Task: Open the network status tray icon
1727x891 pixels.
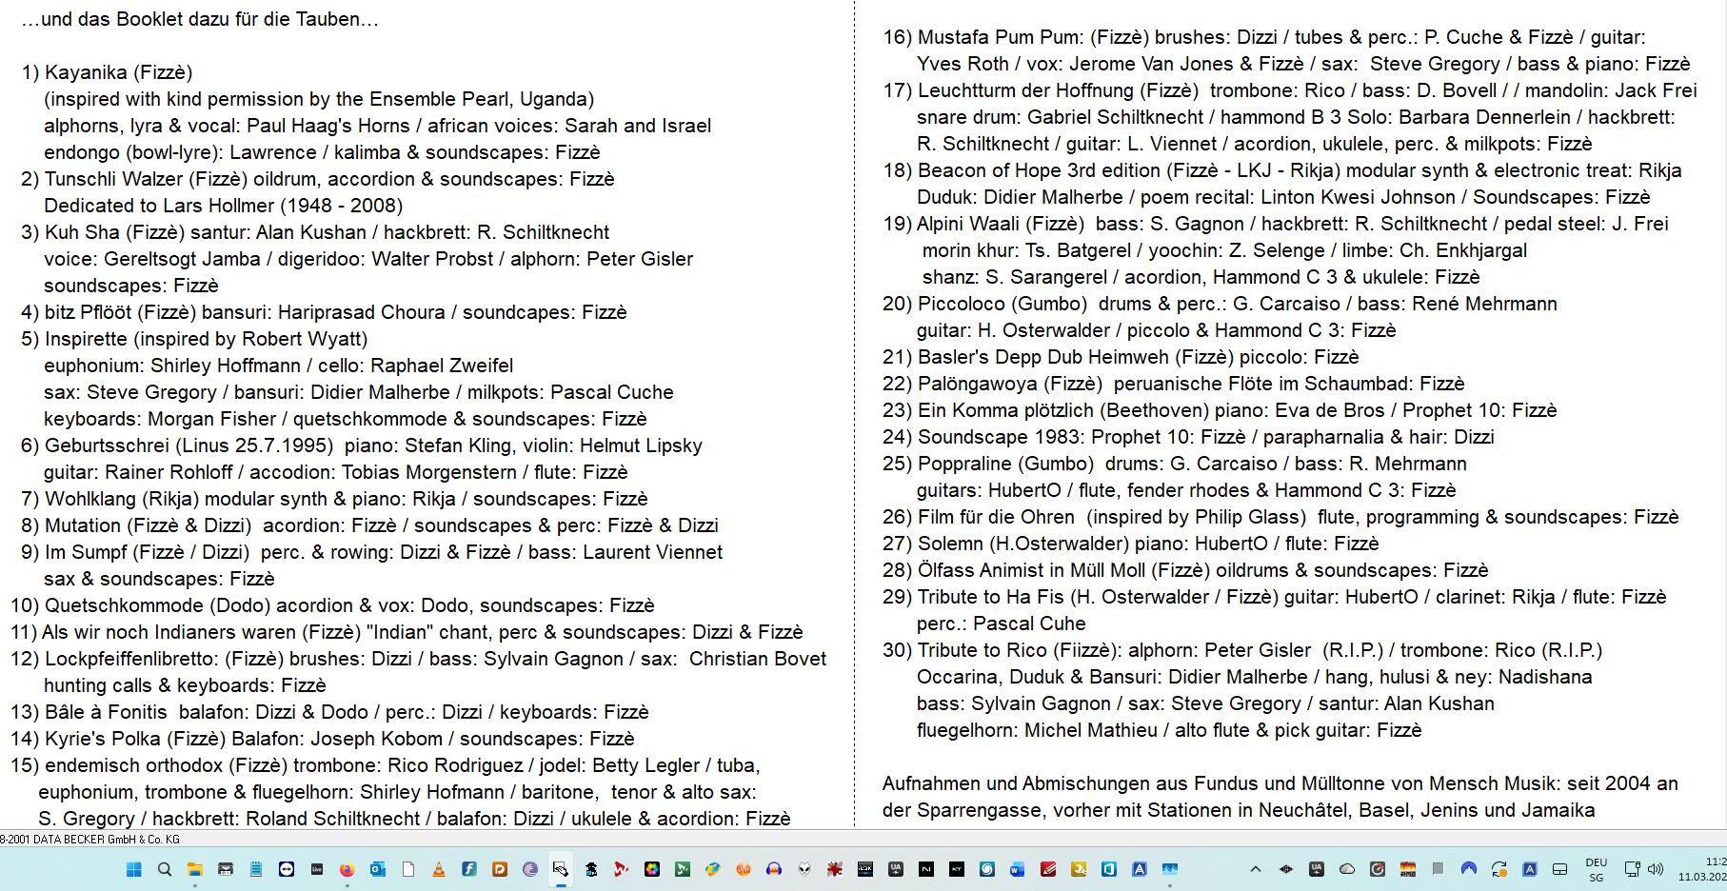Action: point(1632,869)
